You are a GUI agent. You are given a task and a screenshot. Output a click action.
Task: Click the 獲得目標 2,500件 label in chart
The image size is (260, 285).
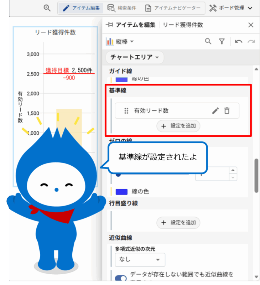click(x=69, y=70)
